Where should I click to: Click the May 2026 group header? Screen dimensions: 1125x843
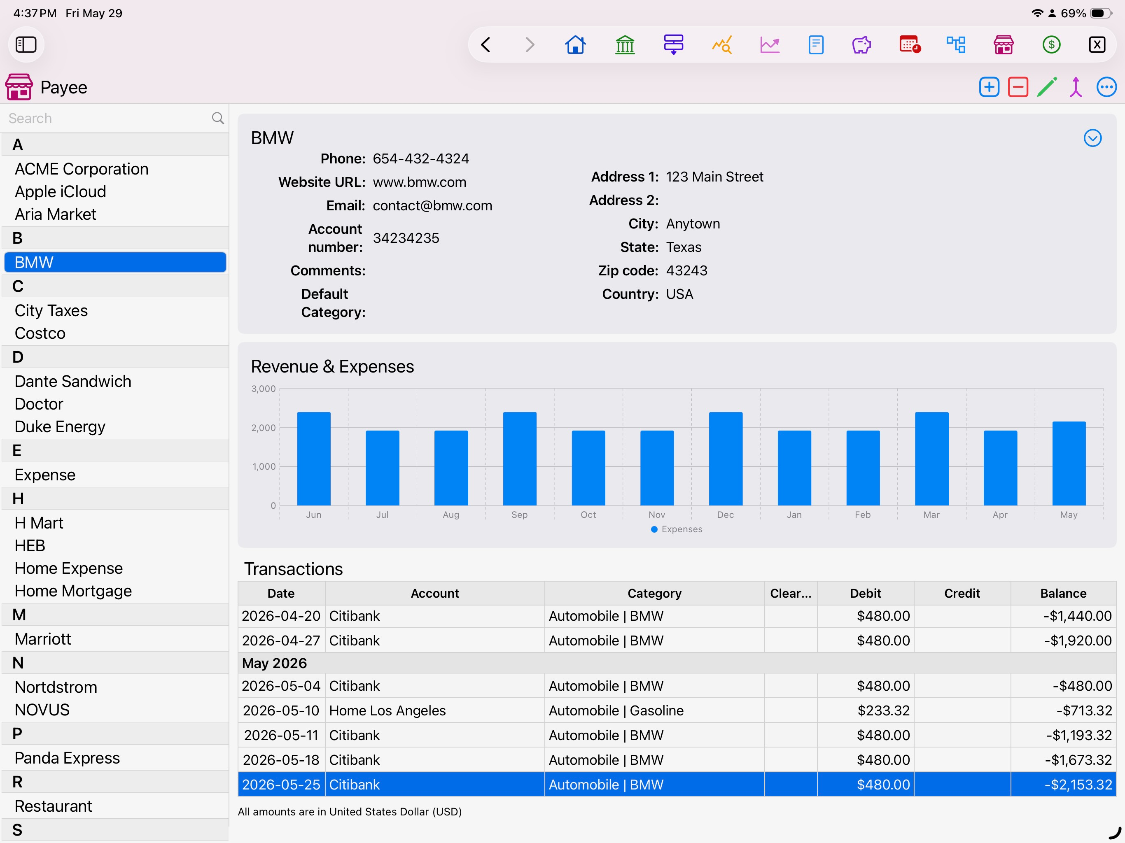677,663
